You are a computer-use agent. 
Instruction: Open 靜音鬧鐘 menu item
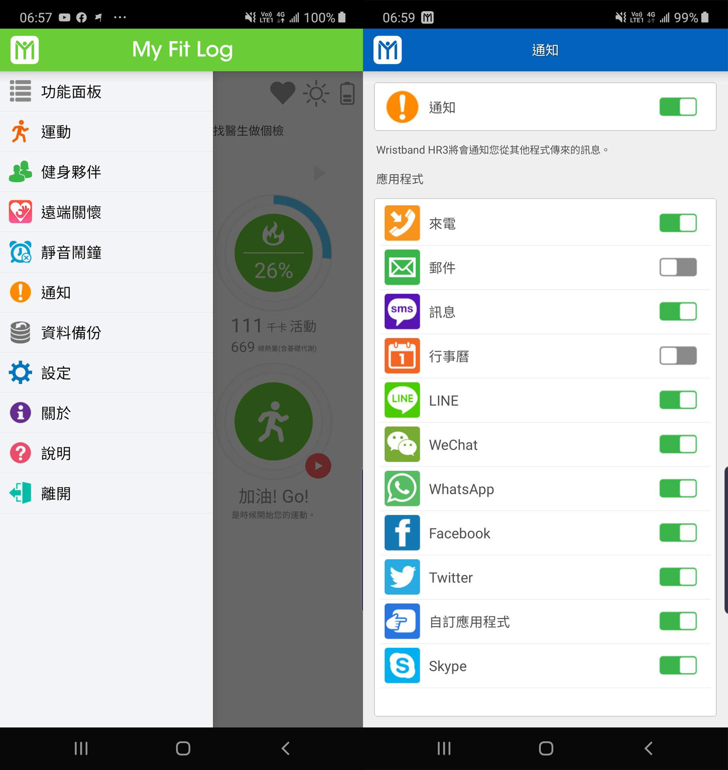(x=106, y=252)
